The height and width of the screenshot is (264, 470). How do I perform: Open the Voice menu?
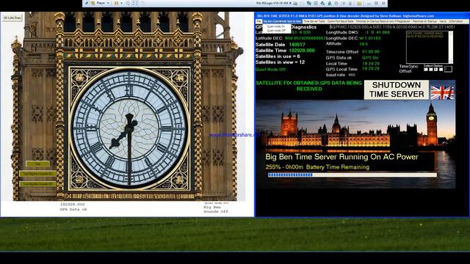(443, 21)
